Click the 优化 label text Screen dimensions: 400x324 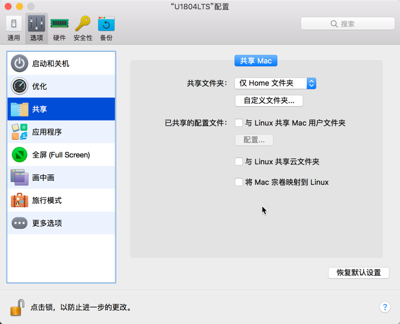click(x=39, y=86)
